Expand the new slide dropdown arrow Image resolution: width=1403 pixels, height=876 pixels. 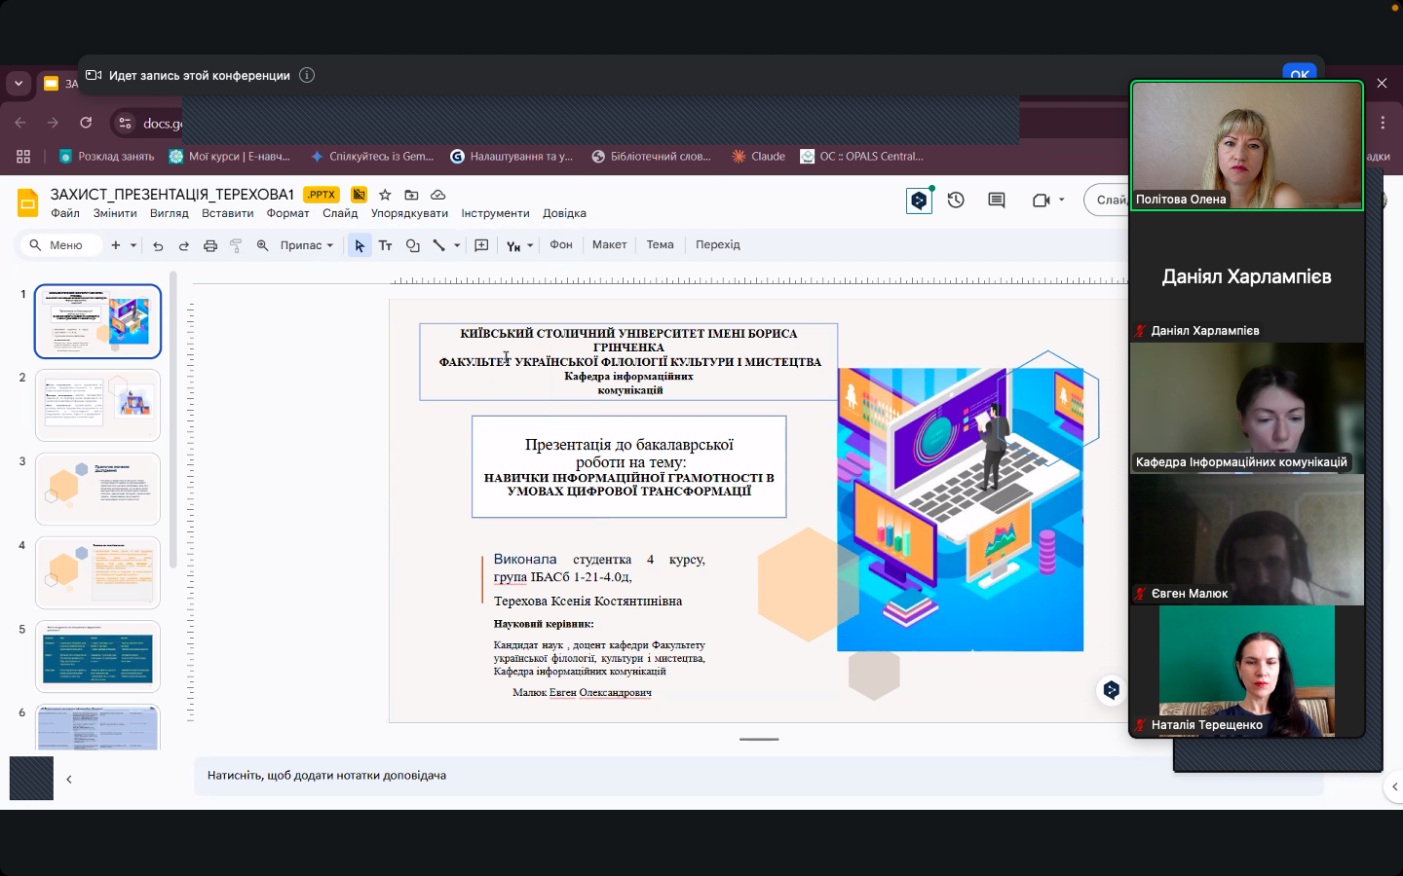point(133,246)
